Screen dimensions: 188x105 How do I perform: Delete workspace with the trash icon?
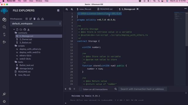tap(34, 19)
